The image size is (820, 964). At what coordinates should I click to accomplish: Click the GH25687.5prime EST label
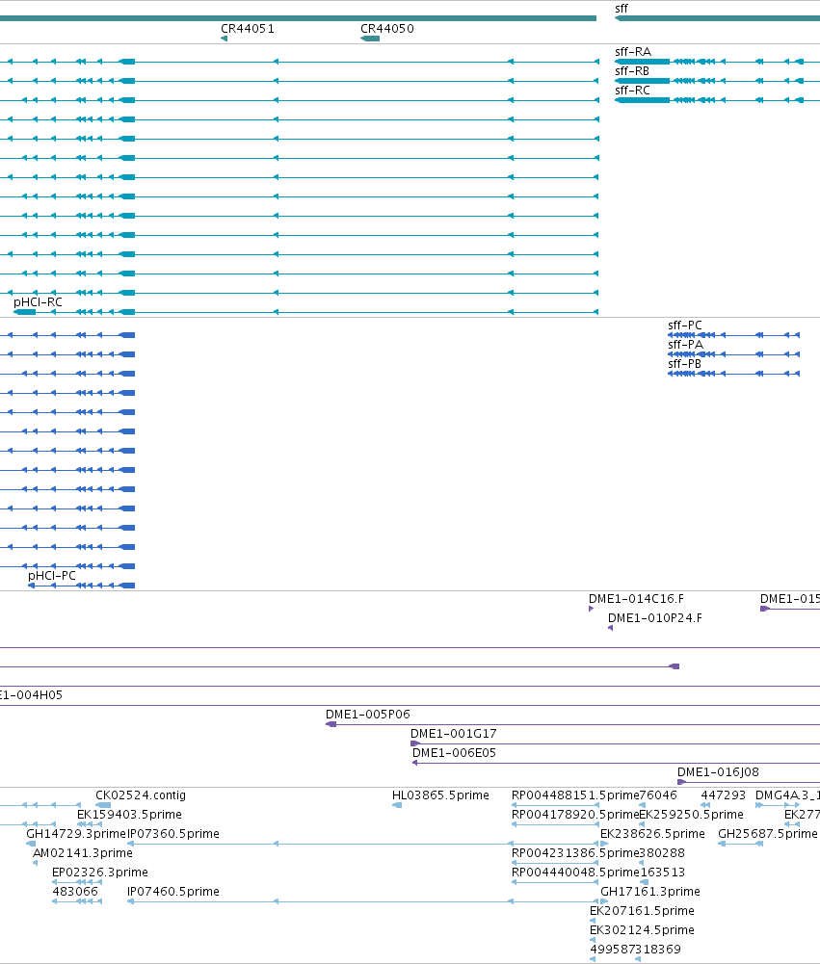(768, 834)
